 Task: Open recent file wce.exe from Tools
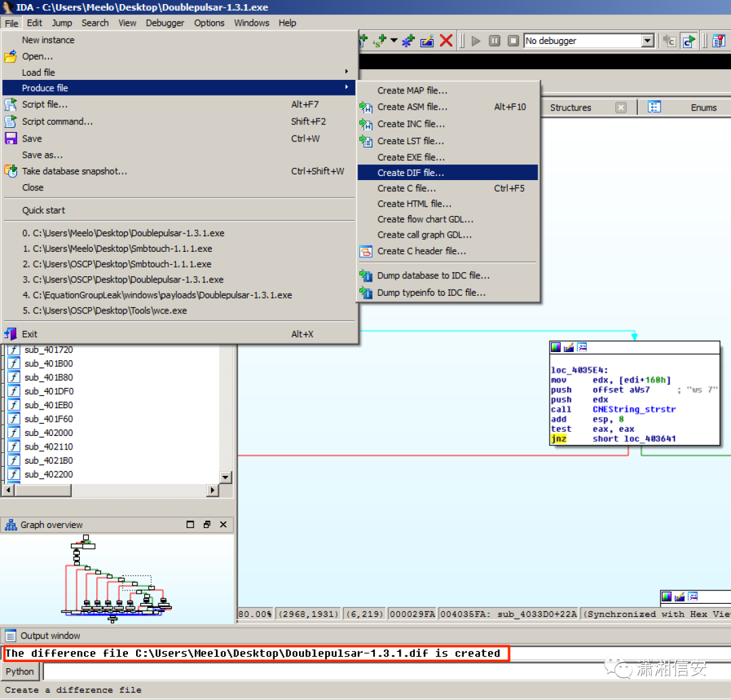[179, 311]
